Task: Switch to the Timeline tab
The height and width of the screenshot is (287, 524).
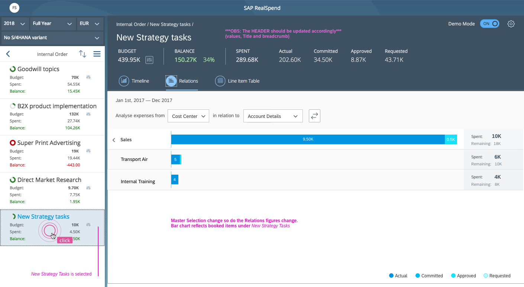Action: [134, 81]
